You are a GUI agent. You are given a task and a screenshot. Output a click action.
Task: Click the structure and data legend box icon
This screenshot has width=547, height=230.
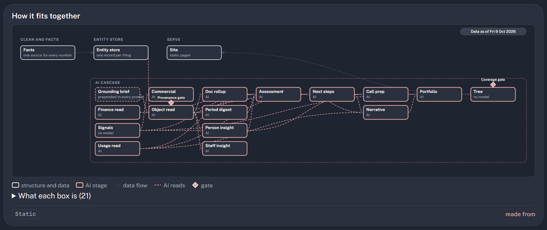click(15, 185)
